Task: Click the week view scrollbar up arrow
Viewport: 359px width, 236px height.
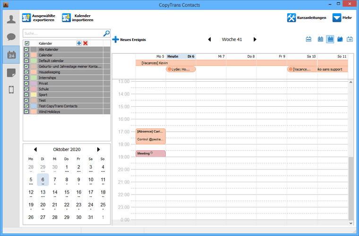Action: [x=351, y=82]
